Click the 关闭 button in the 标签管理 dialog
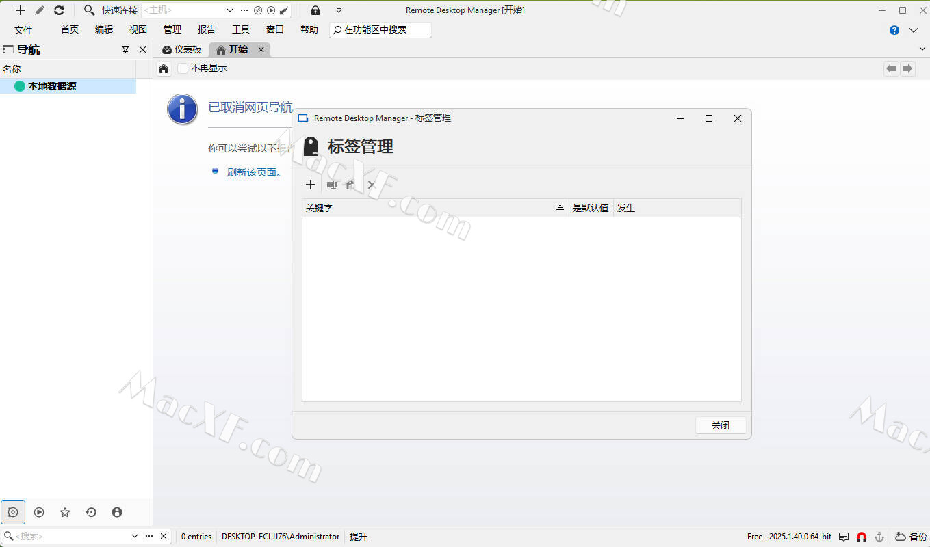 tap(721, 425)
